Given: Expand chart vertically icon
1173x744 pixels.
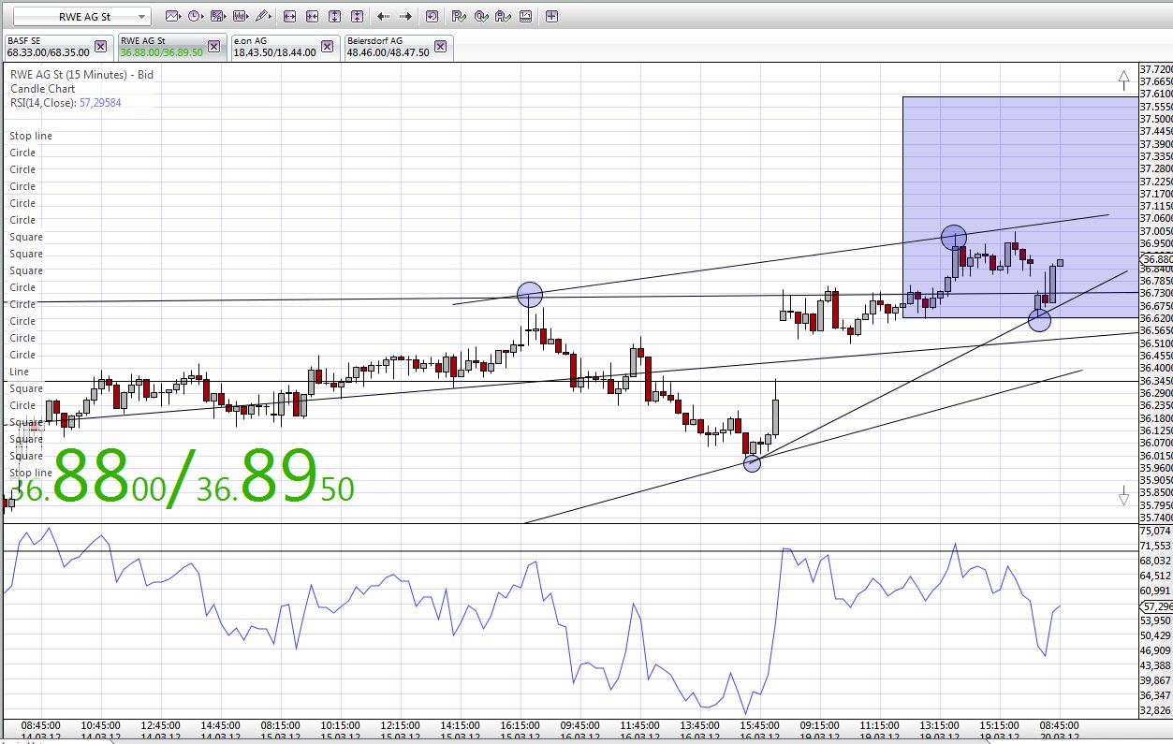Looking at the screenshot, I should click(x=334, y=16).
